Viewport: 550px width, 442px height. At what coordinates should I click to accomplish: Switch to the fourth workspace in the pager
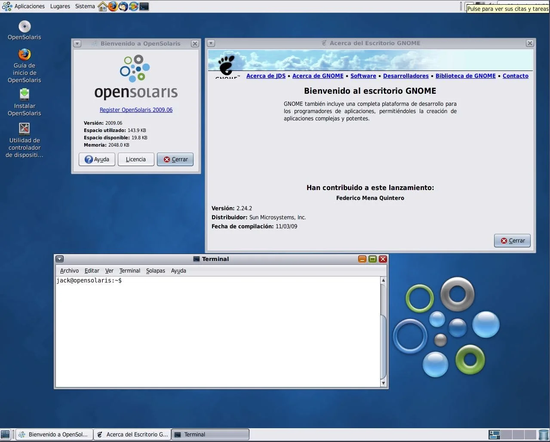tap(531, 435)
